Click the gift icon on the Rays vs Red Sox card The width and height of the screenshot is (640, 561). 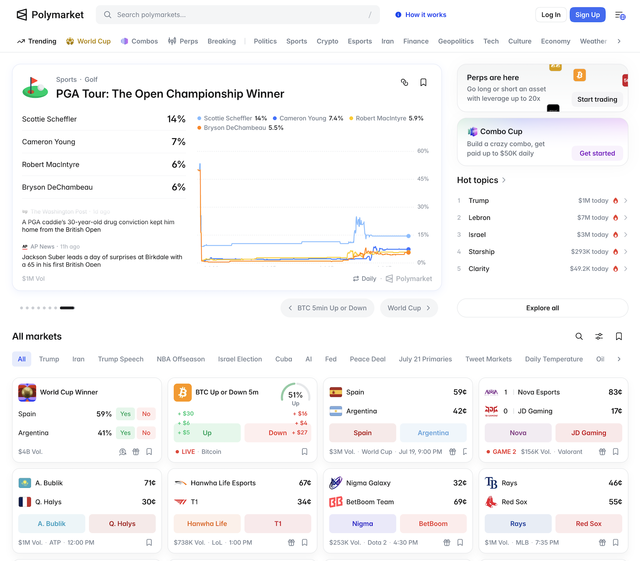click(x=602, y=543)
